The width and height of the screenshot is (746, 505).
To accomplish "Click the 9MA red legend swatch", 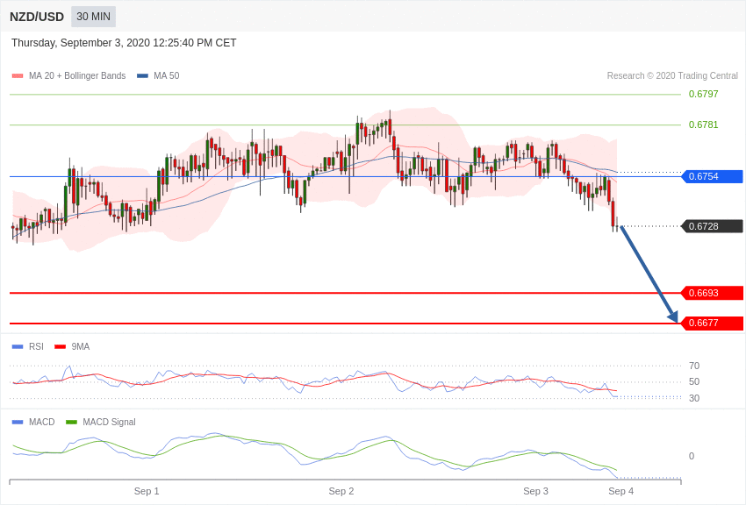I will (61, 347).
